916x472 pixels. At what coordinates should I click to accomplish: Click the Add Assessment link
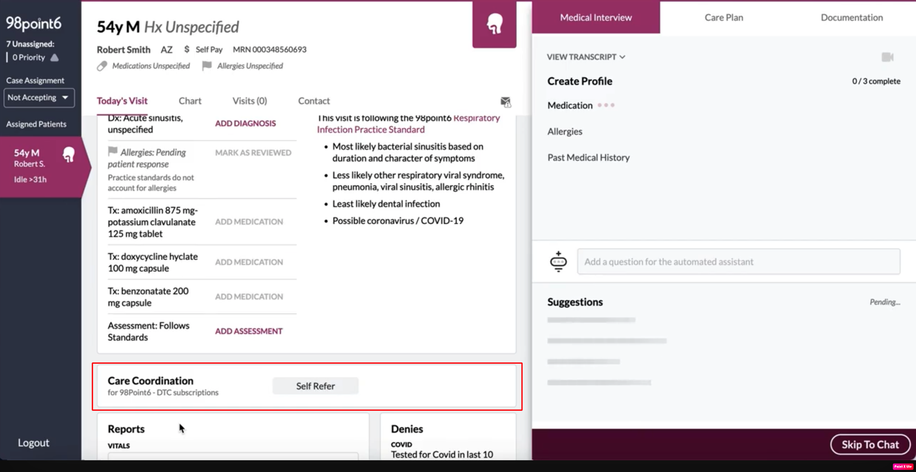pos(249,331)
